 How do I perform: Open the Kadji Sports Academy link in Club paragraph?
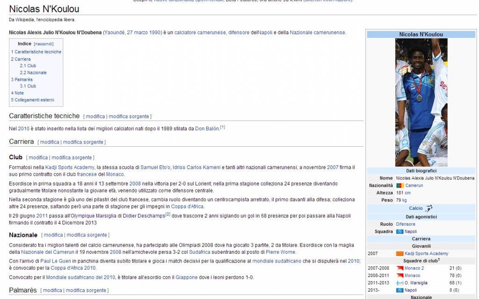coord(69,167)
